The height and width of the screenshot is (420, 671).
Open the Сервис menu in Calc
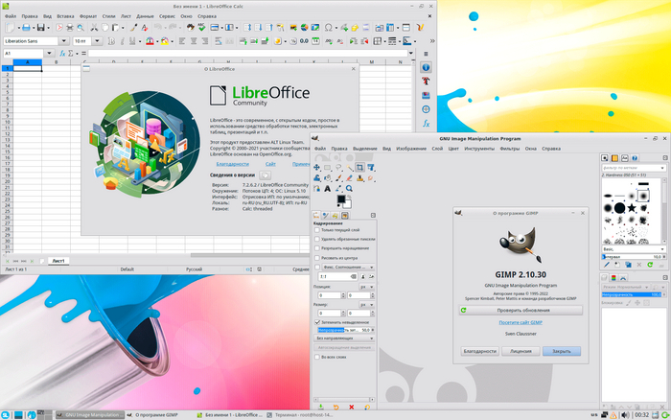click(x=167, y=16)
